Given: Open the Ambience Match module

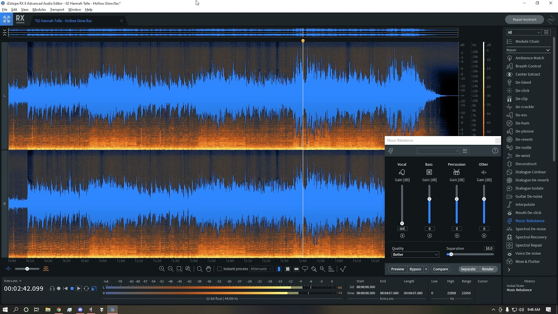Looking at the screenshot, I should click(x=525, y=58).
